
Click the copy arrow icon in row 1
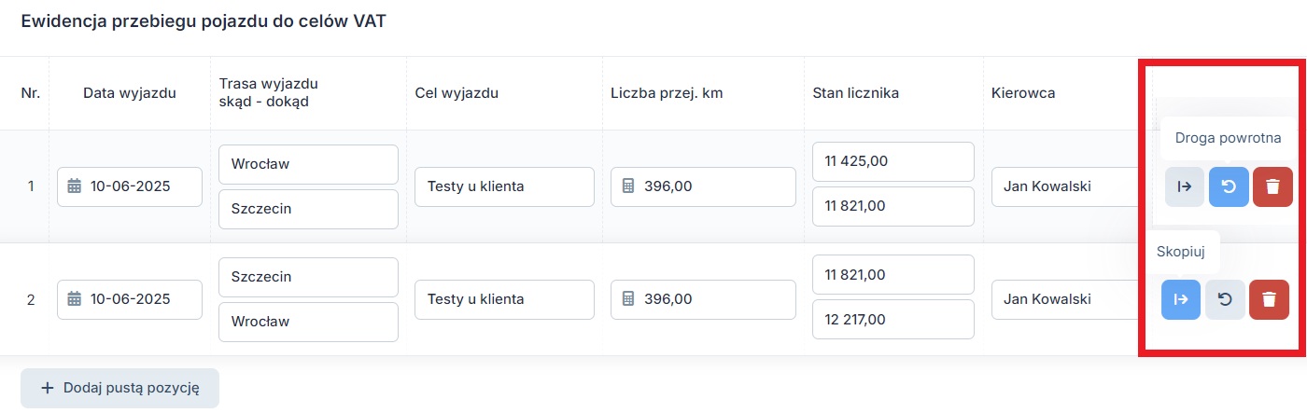[x=1184, y=186]
